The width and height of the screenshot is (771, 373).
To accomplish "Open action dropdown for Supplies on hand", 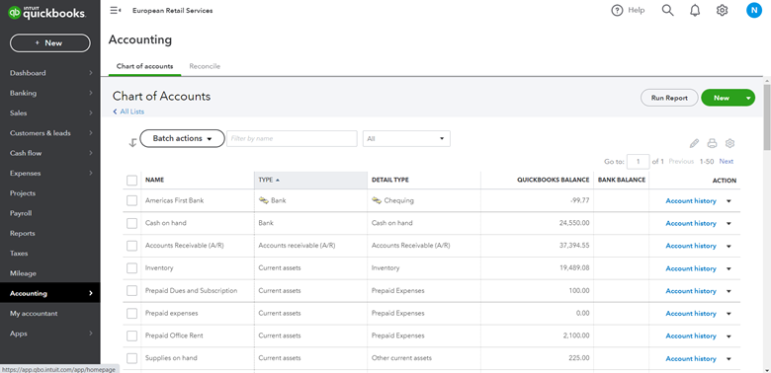I will coord(728,358).
